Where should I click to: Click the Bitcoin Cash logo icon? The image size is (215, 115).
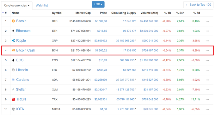(x=13, y=50)
